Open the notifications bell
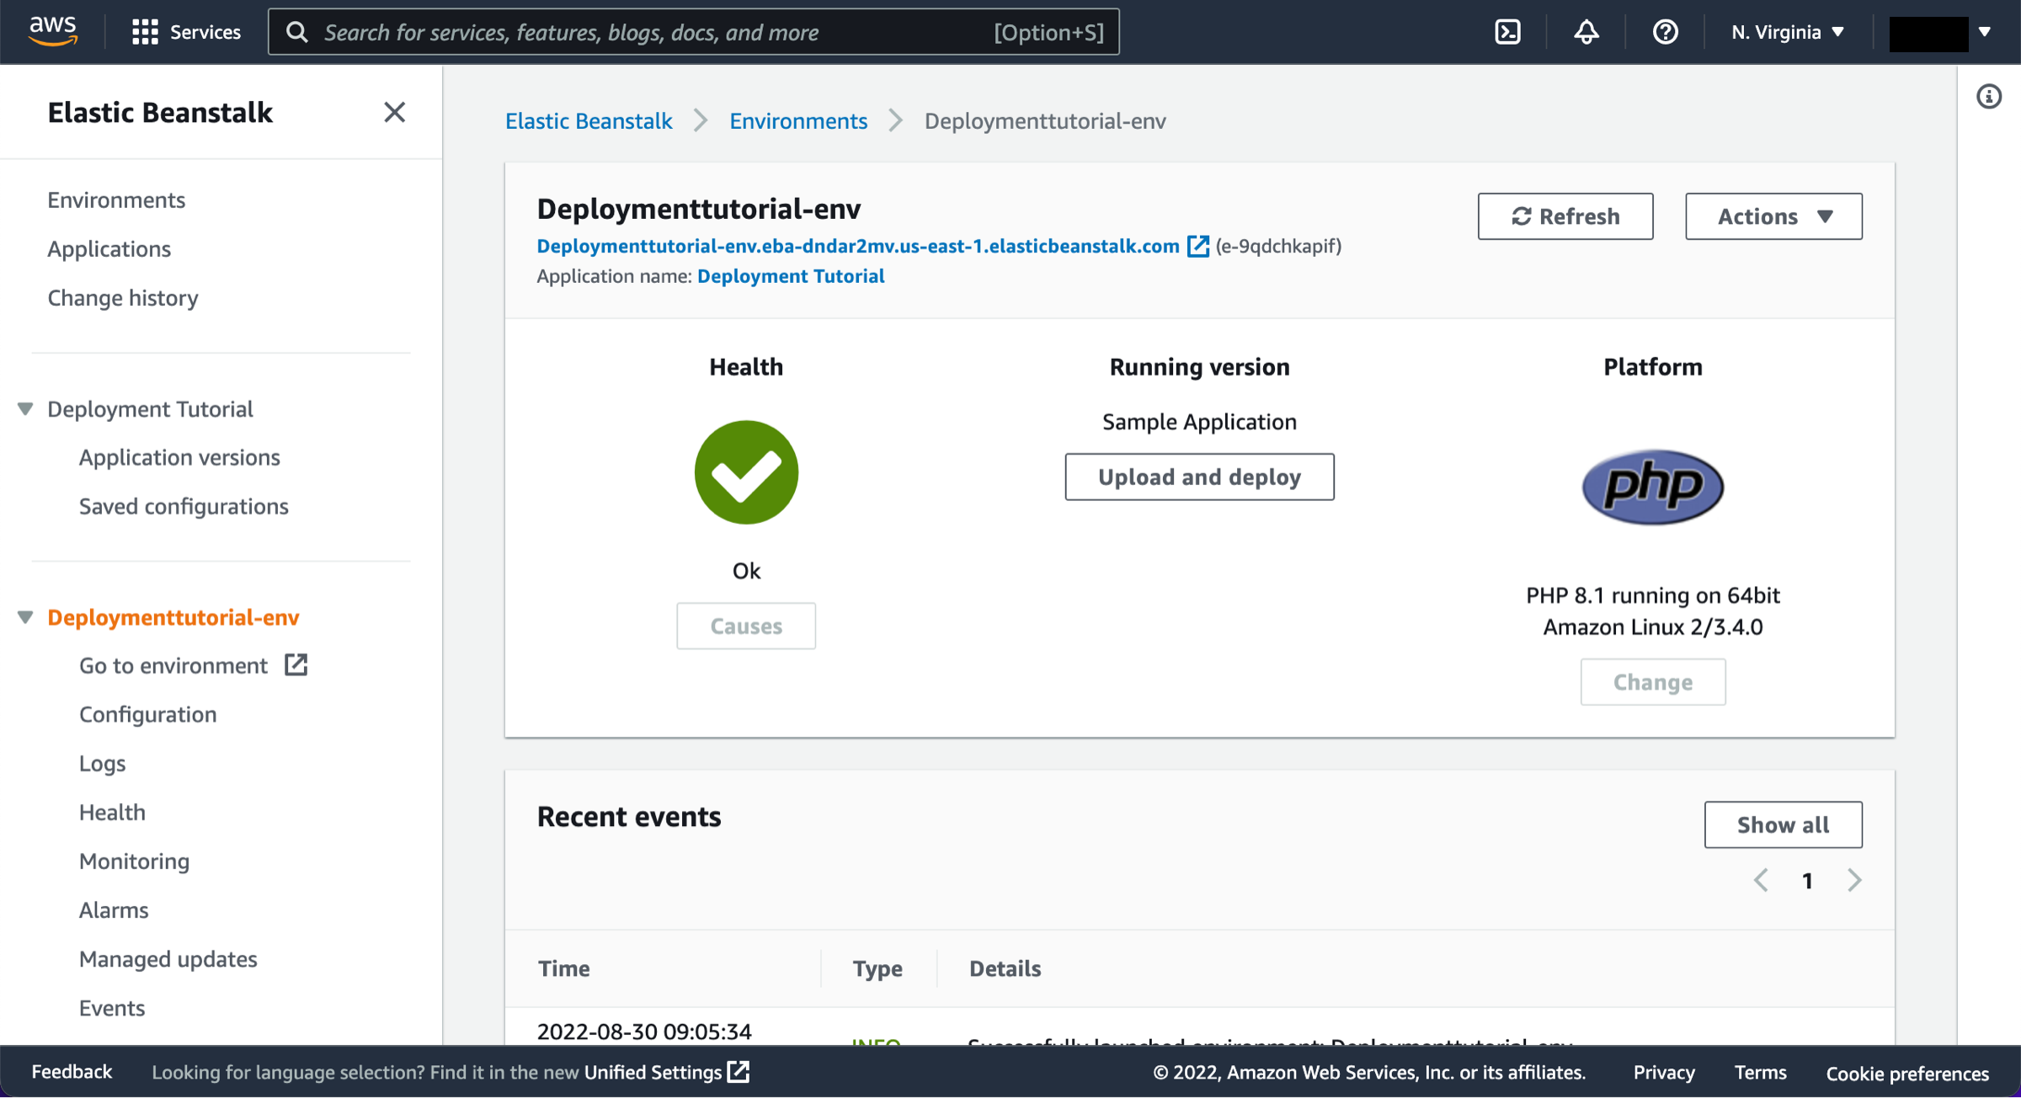Viewport: 2021px width, 1098px height. 1586,32
